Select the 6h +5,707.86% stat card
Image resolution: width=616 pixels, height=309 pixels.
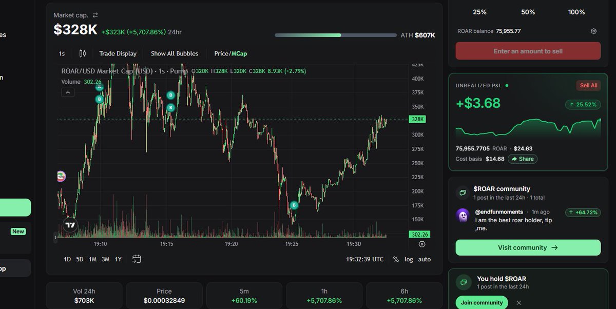tap(404, 296)
